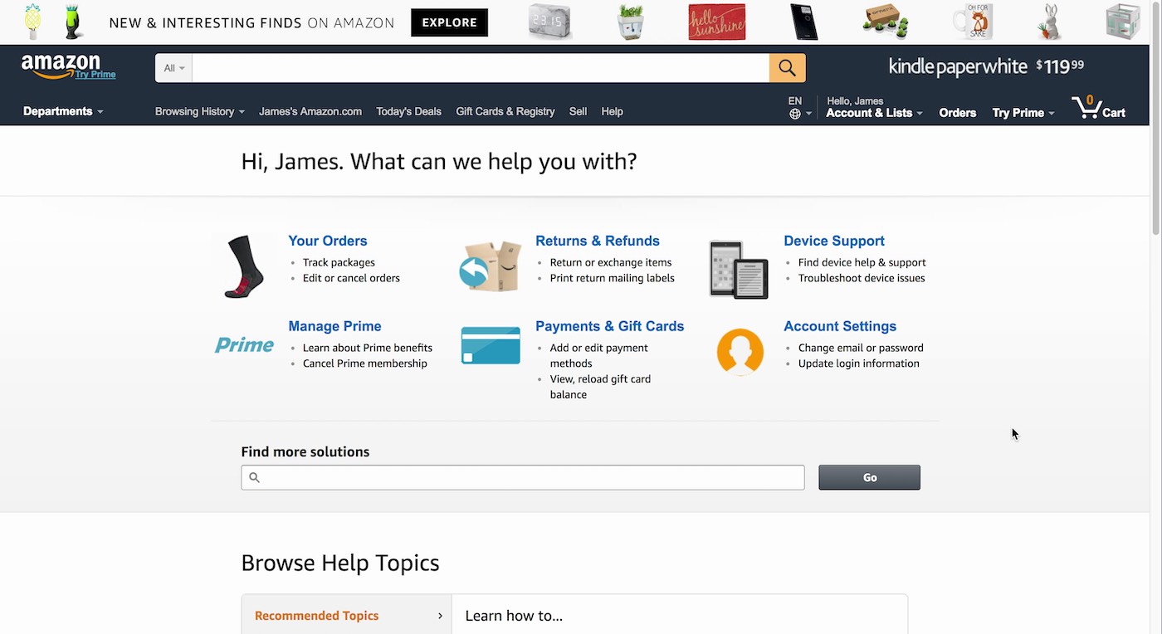Image resolution: width=1162 pixels, height=634 pixels.
Task: Open the shopping cart icon
Action: 1097,109
